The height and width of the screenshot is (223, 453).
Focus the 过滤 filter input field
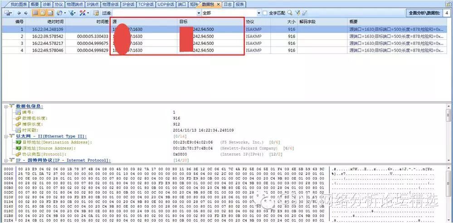(155, 13)
